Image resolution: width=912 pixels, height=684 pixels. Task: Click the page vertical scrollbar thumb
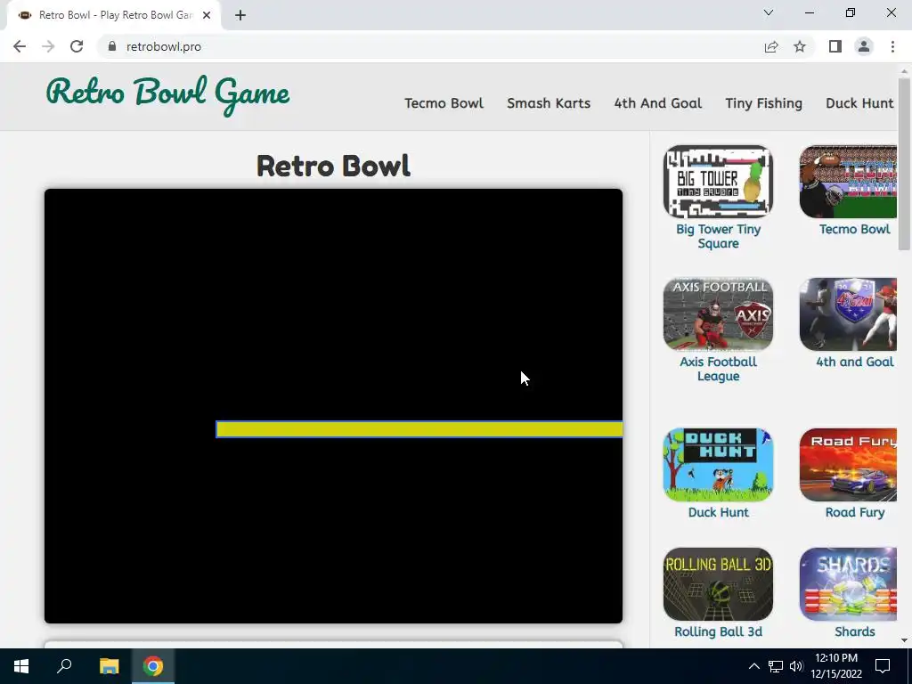point(904,164)
